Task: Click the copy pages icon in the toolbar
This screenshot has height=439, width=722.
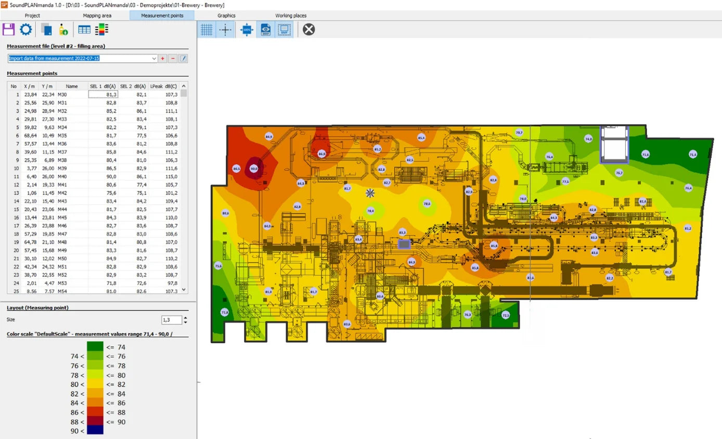Action: (46, 29)
